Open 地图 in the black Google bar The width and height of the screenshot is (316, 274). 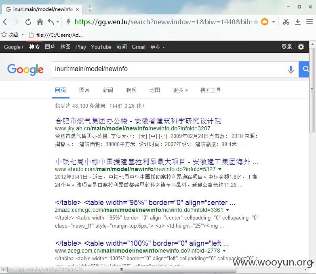pyautogui.click(x=65, y=47)
